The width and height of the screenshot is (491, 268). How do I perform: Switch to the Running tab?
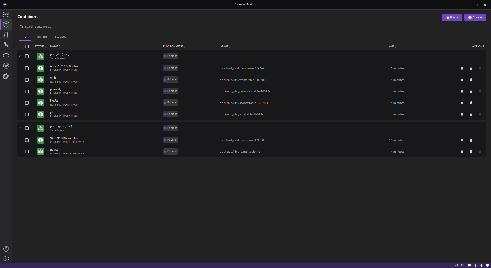pyautogui.click(x=41, y=37)
